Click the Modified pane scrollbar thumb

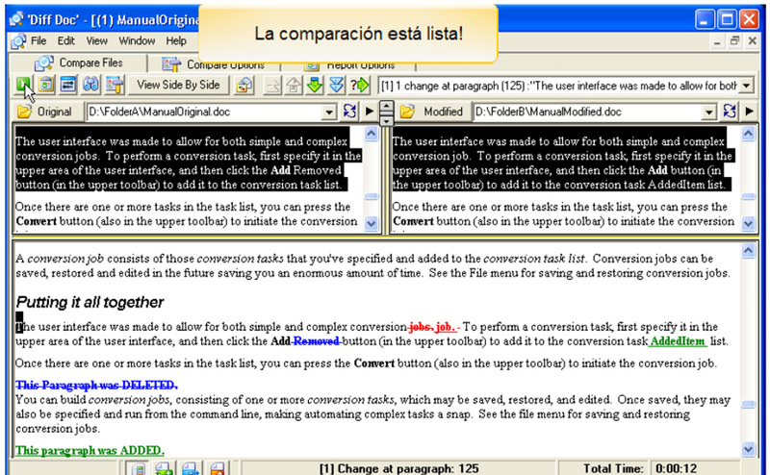(748, 197)
